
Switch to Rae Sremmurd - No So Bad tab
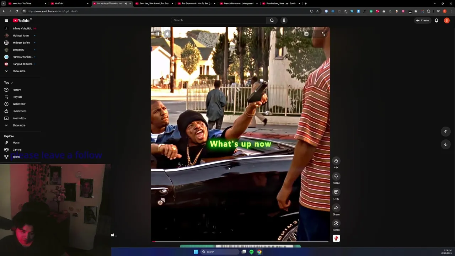pos(196,4)
